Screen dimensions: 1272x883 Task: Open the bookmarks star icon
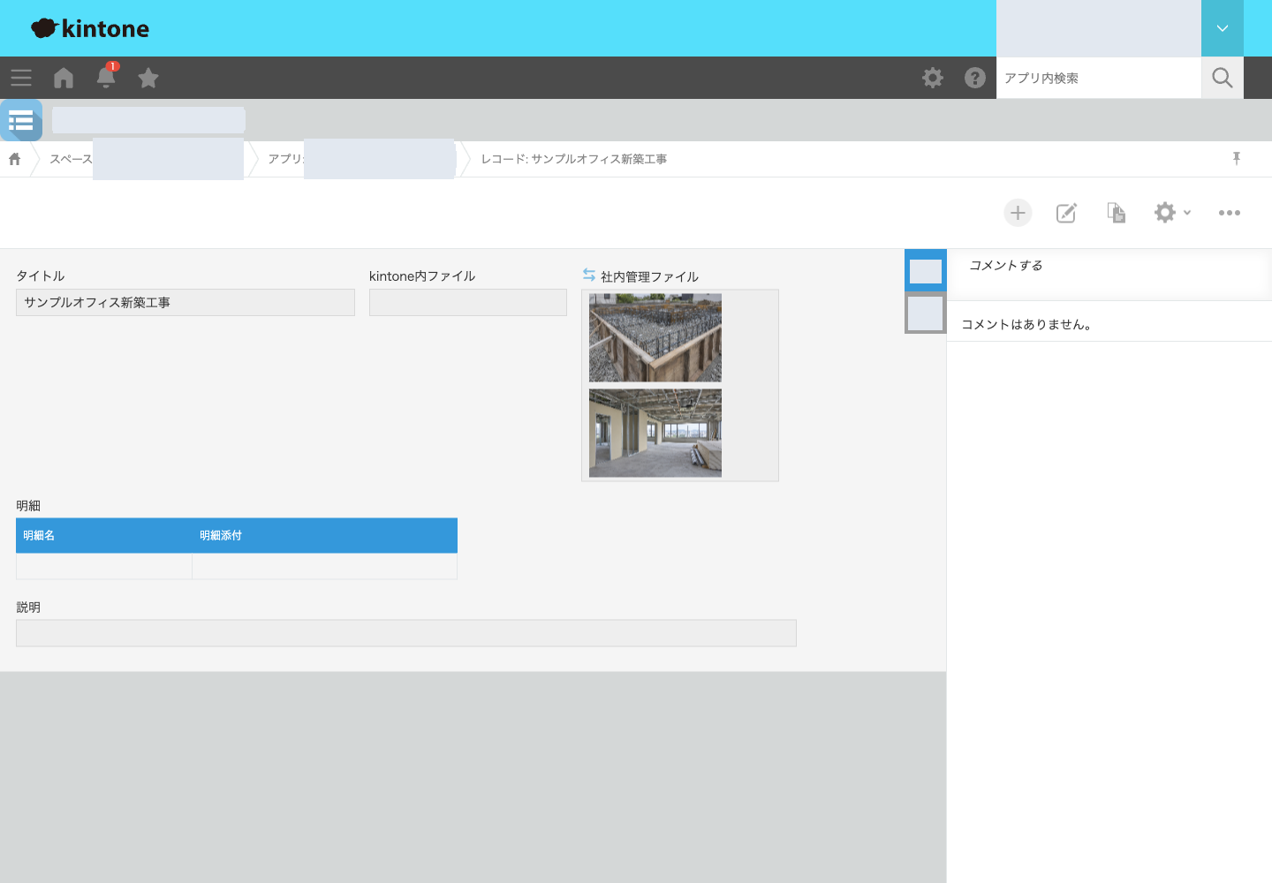148,78
